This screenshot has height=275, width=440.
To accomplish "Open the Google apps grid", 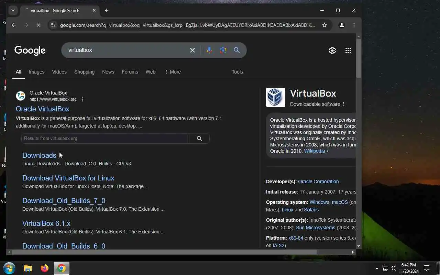I will coord(348,51).
